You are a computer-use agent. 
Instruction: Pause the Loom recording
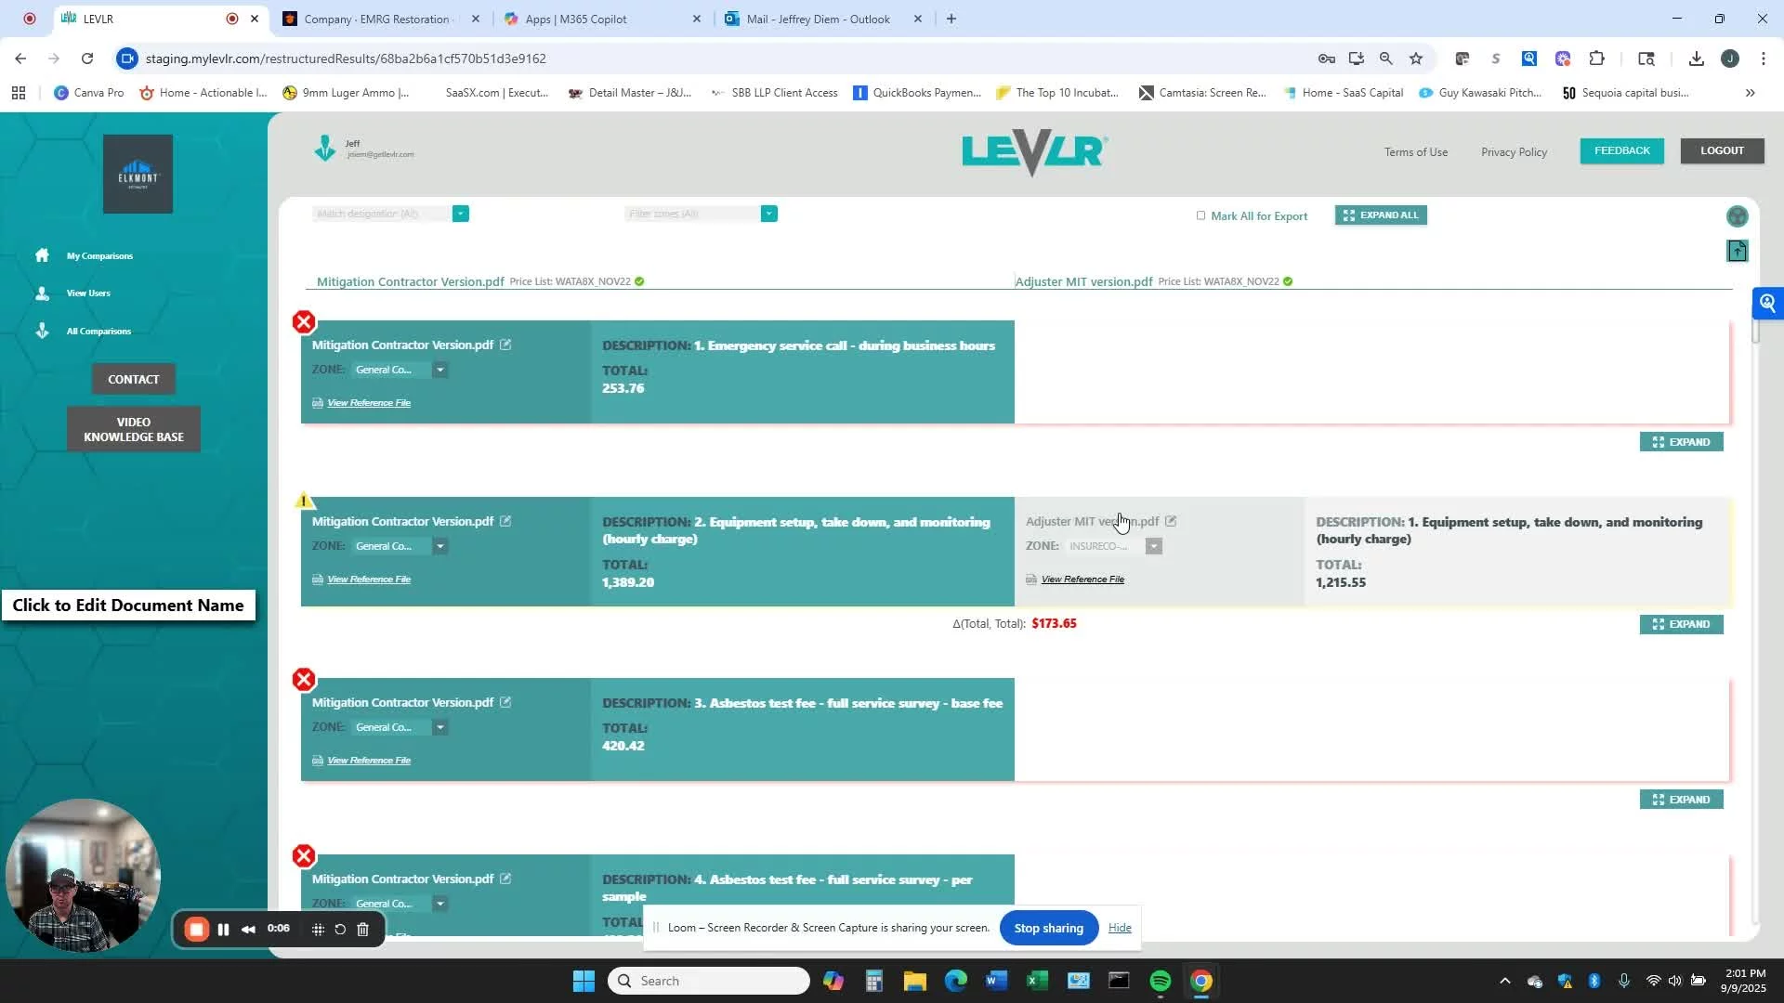[x=223, y=930]
